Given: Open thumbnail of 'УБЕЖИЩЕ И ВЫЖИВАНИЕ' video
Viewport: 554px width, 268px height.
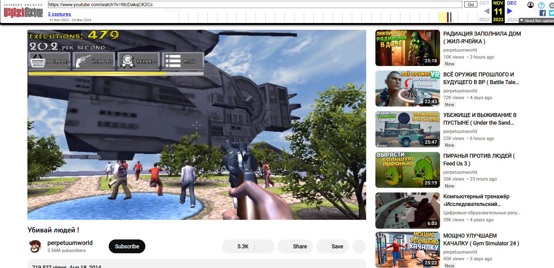Looking at the screenshot, I should [x=408, y=129].
